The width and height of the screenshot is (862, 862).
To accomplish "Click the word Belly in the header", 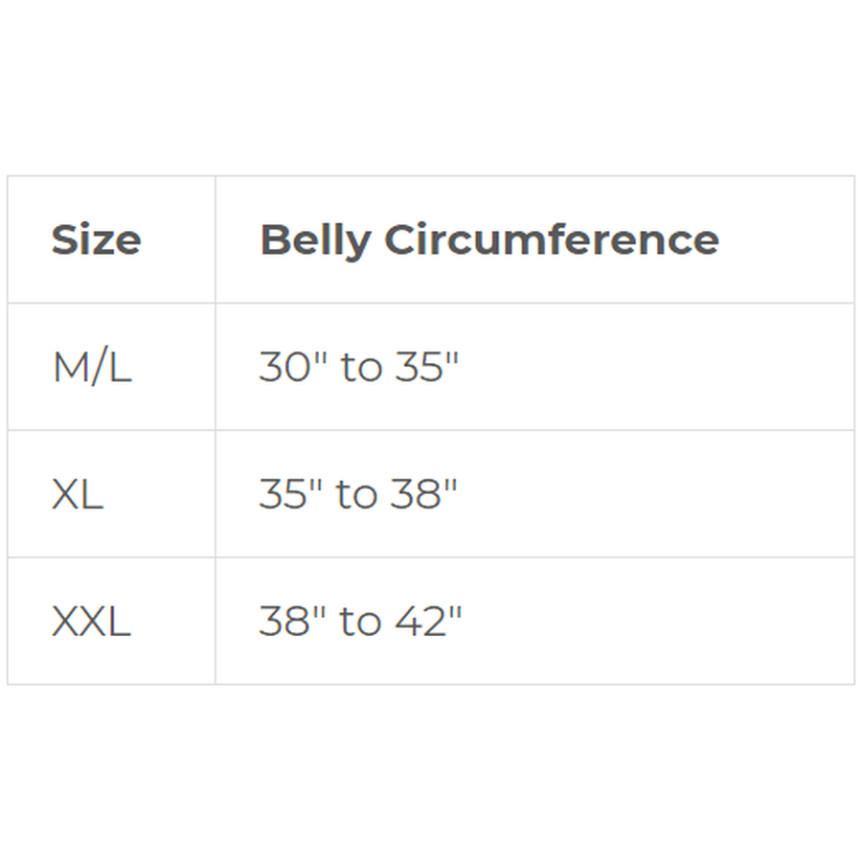I will pyautogui.click(x=314, y=239).
